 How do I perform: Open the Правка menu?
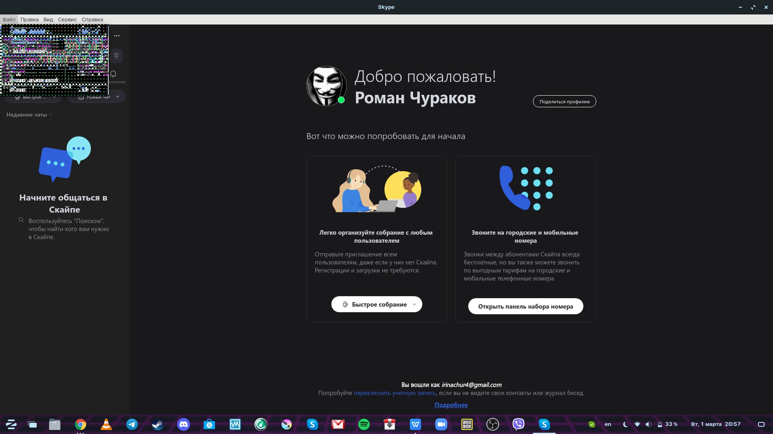29,19
